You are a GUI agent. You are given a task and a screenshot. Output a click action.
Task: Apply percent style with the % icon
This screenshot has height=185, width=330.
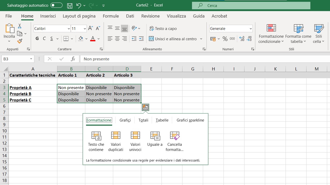pos(225,39)
